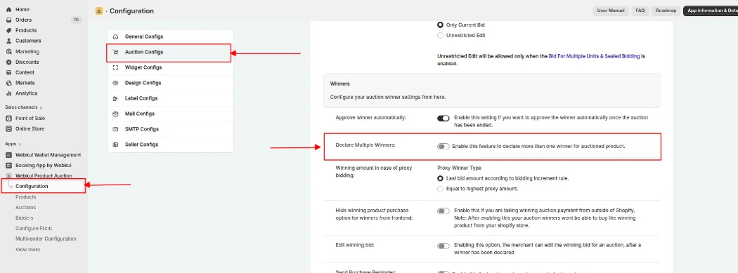
Task: Select Last bid amount according to increment rule
Action: [440, 178]
